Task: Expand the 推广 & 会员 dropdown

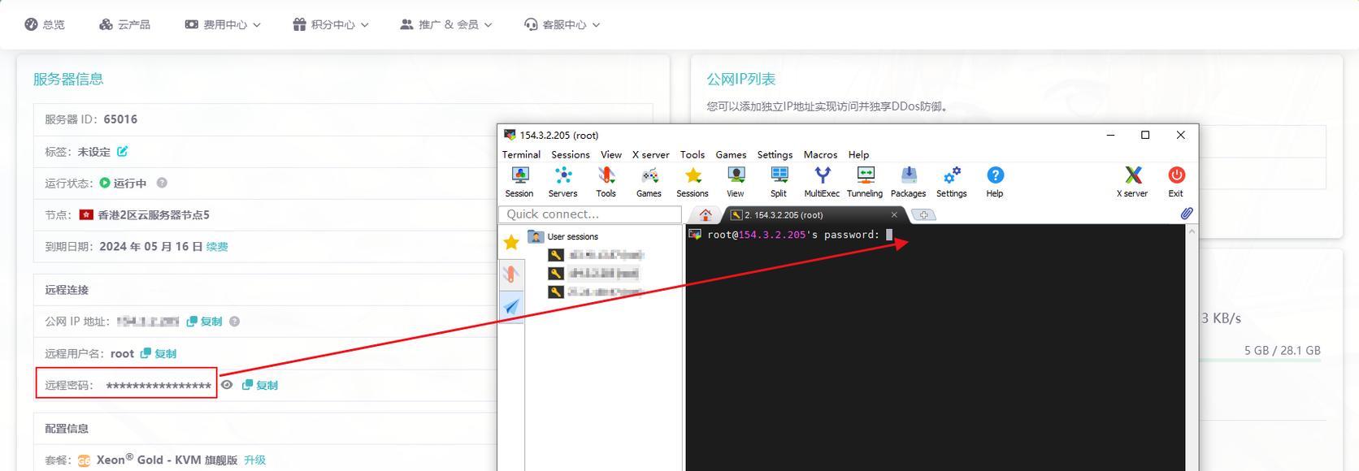Action: click(446, 24)
